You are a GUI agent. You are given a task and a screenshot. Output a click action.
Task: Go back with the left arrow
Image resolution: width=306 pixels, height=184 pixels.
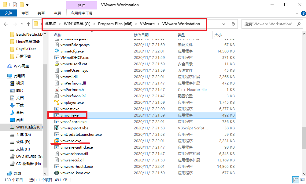pos(6,24)
